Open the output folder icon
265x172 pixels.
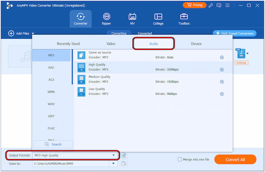(124, 163)
